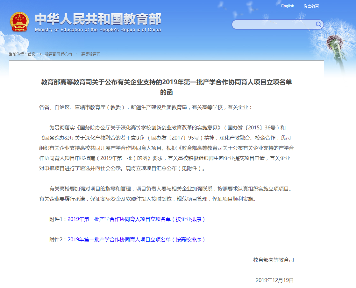
Task: Open 教育部司局机构 in the breadcrumb
Action: click(x=58, y=54)
